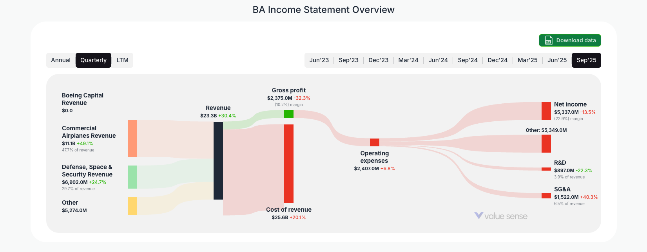The height and width of the screenshot is (252, 647).
Task: Select the Jun'23 period tab
Action: point(319,60)
